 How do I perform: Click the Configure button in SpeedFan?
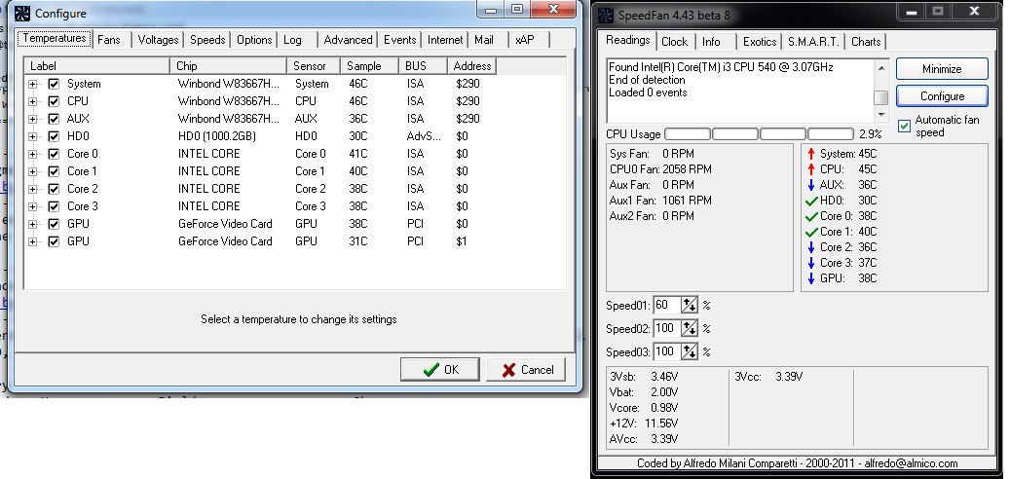coord(942,96)
